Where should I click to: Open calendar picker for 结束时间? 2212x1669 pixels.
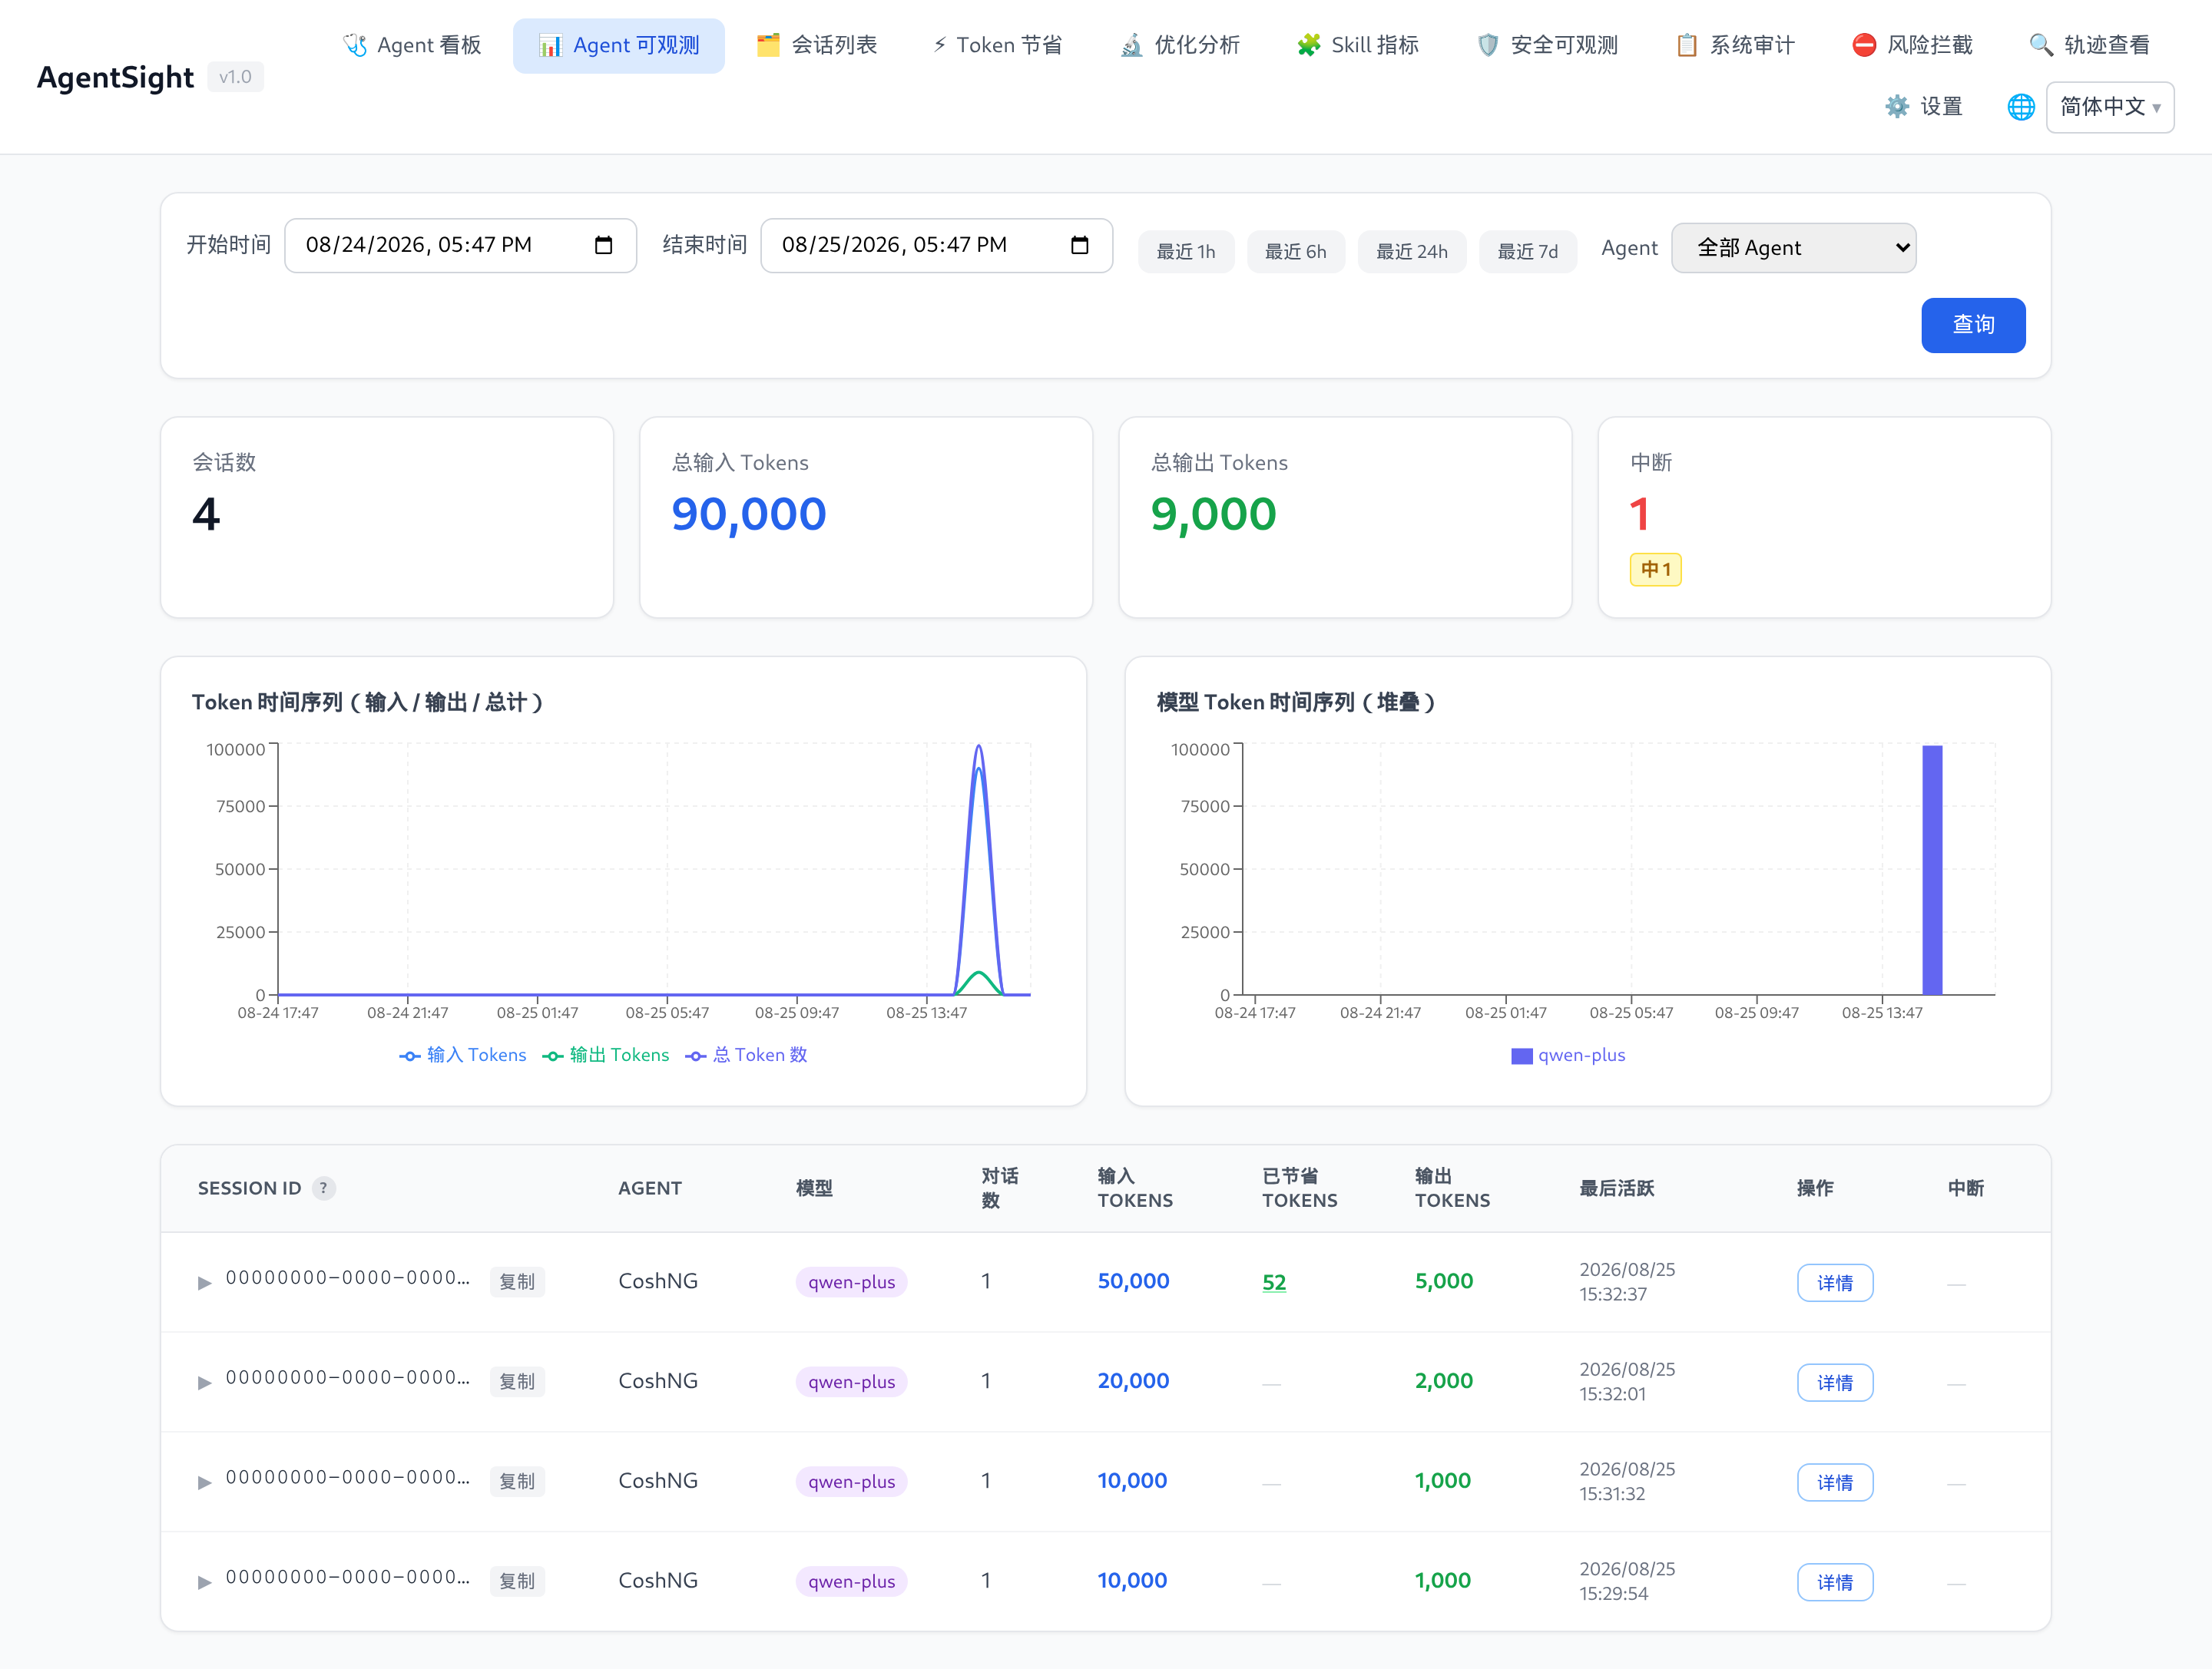point(1079,245)
